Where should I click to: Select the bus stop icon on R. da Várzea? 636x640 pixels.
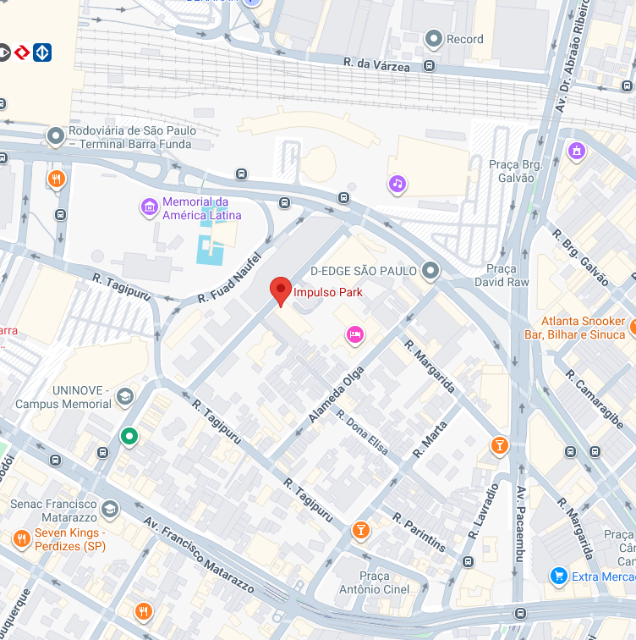click(x=429, y=66)
